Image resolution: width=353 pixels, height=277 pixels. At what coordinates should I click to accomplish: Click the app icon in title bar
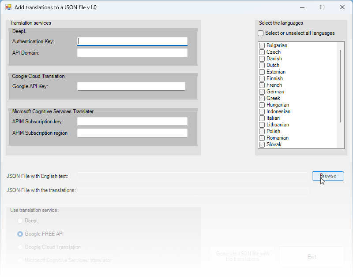pos(8,7)
